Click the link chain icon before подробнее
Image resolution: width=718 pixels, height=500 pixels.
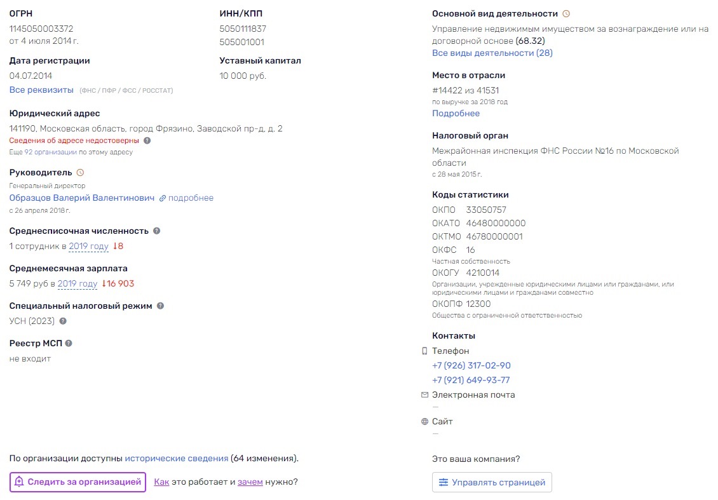click(163, 198)
